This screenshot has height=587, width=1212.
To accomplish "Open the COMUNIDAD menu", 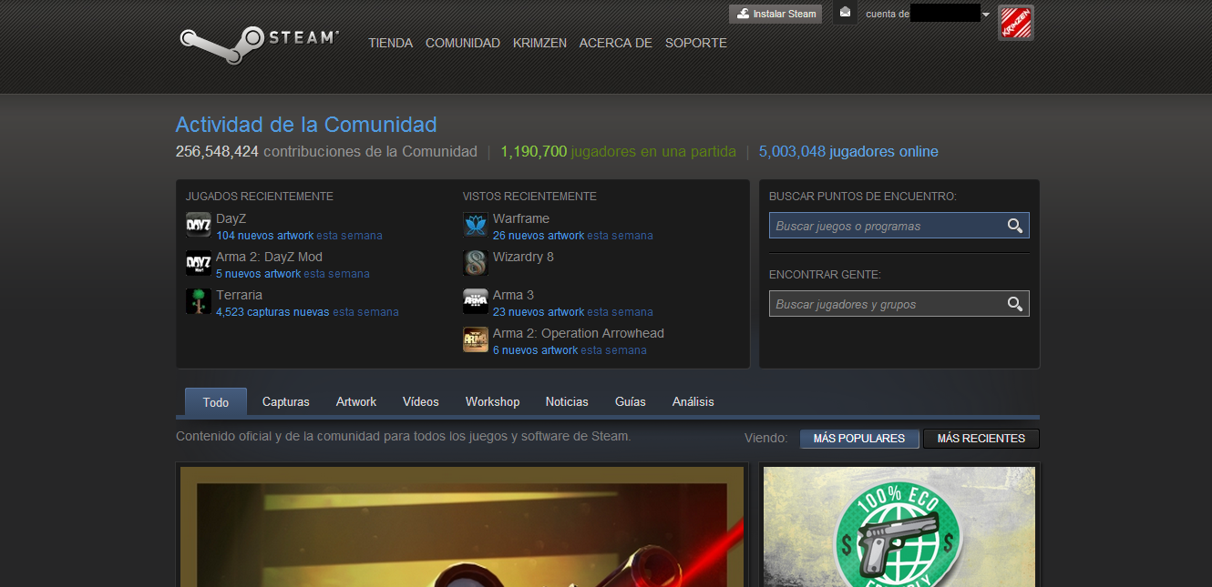I will [x=463, y=43].
